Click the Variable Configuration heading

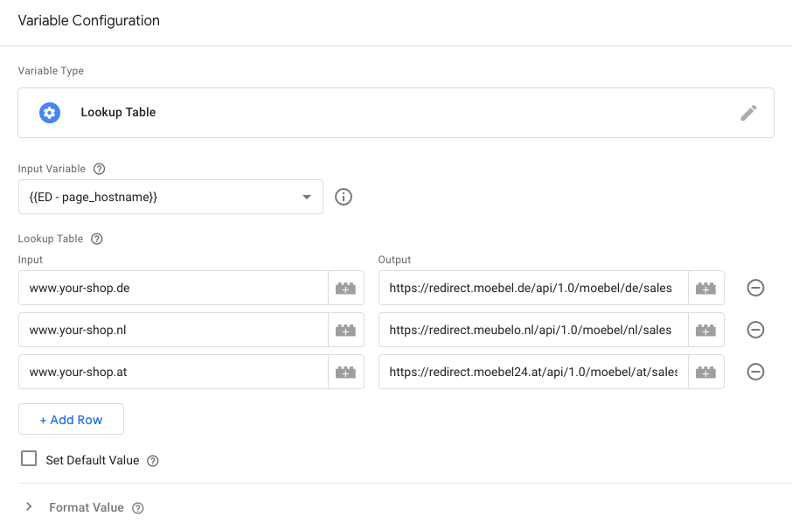89,21
